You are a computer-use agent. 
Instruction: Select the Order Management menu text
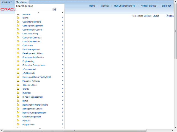32,117
